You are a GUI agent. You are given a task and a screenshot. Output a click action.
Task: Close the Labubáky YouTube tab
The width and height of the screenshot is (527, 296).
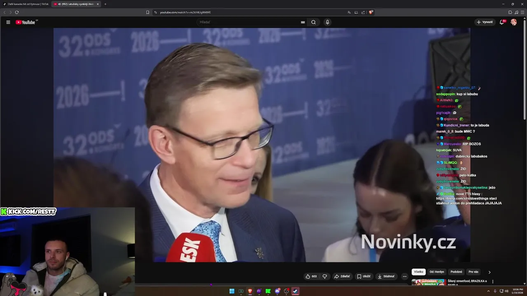tap(98, 4)
